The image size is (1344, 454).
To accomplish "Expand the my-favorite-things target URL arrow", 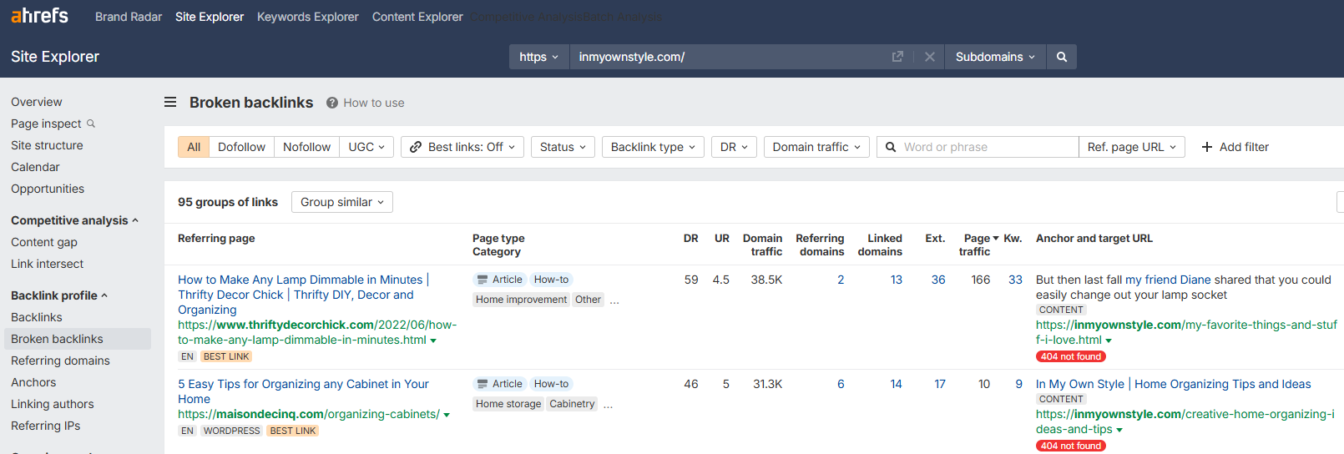I will click(x=1109, y=340).
